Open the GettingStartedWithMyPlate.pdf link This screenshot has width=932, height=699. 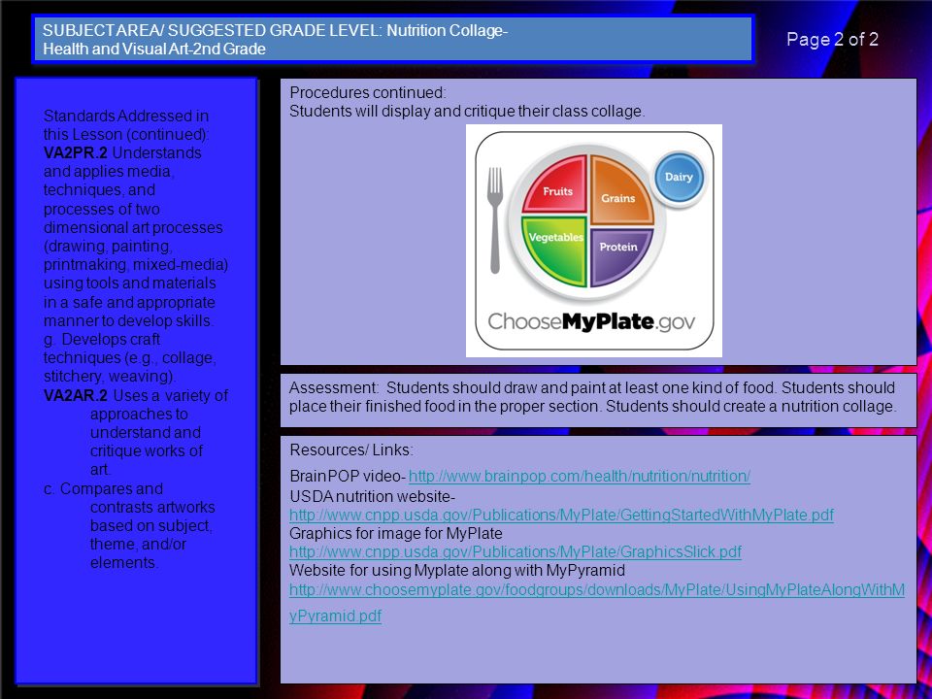(x=562, y=515)
